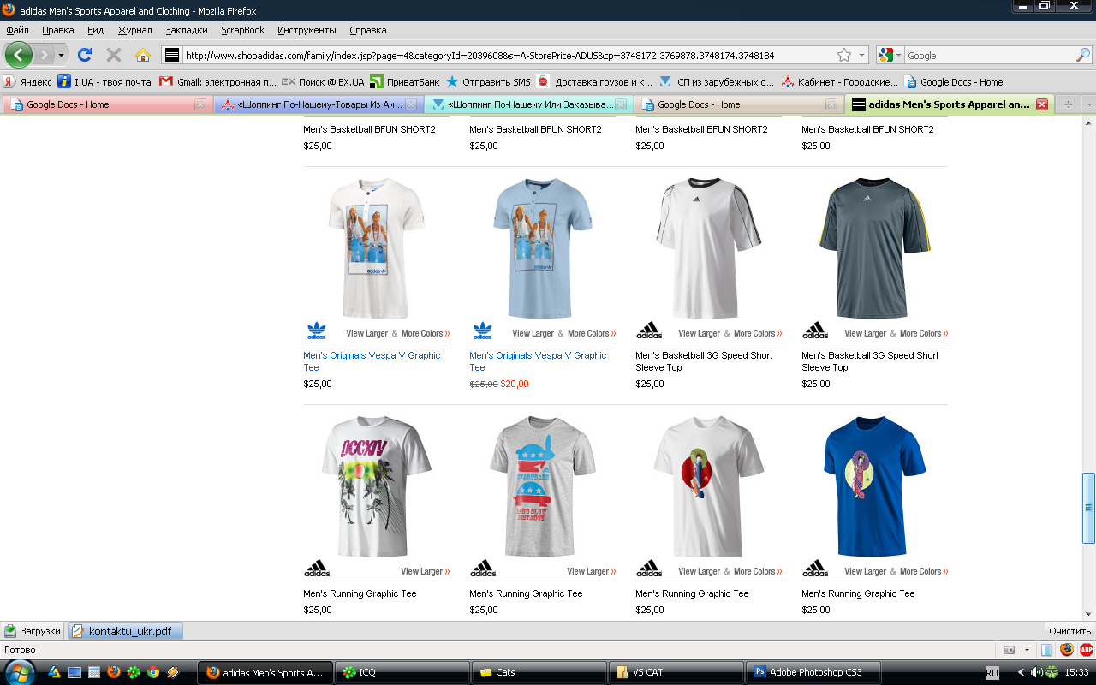1096x685 pixels.
Task: Click the discounted $20,00 Vespa V Graphic Tee link
Action: 538,361
